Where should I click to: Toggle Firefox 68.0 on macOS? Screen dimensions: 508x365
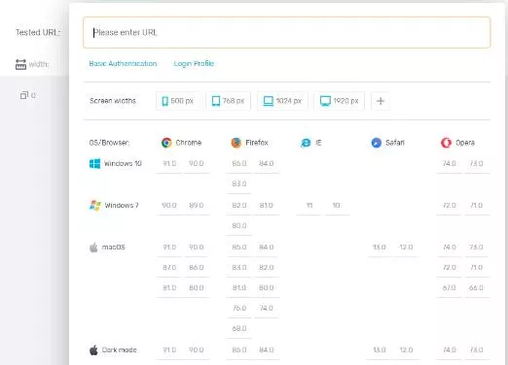pos(239,328)
